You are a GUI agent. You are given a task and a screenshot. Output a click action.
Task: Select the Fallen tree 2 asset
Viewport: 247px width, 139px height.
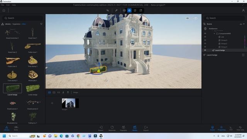[x=12, y=62]
